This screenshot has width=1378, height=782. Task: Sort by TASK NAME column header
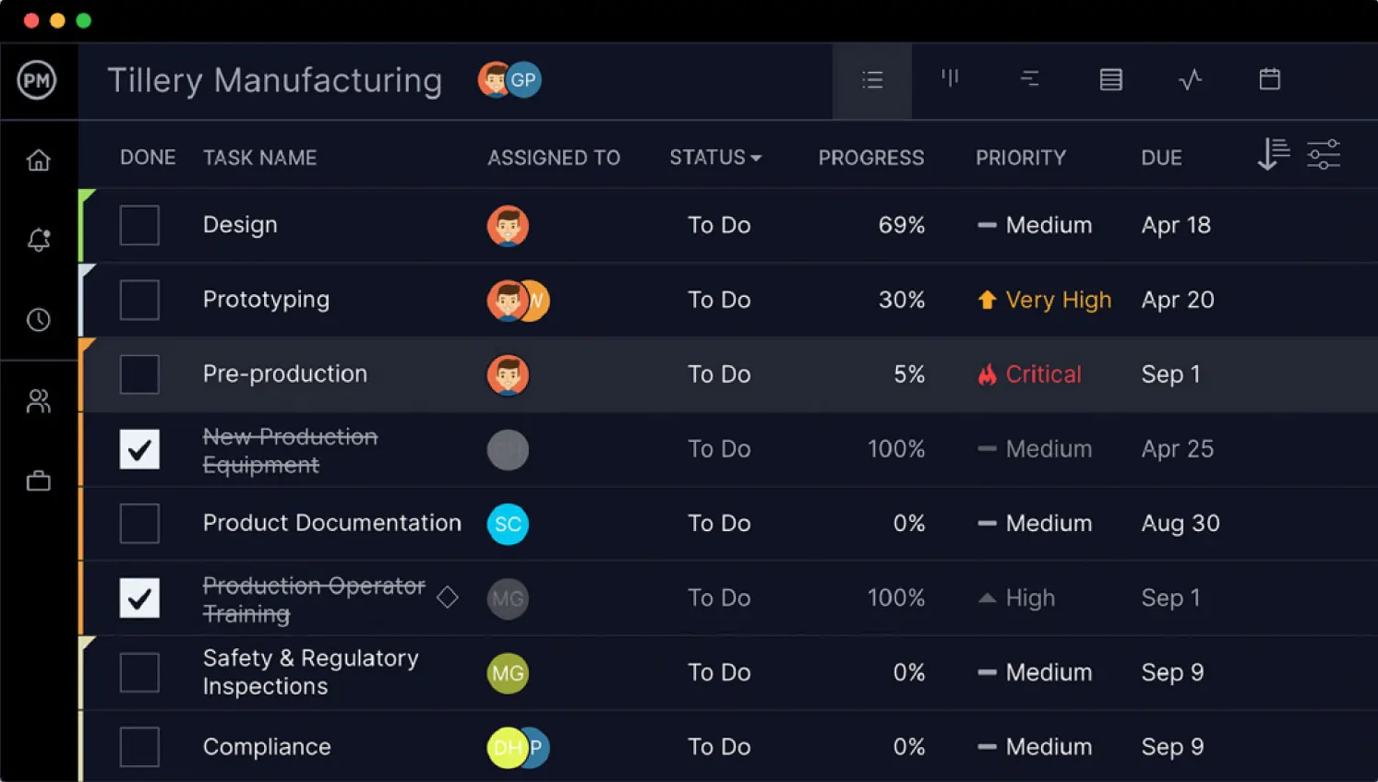260,158
